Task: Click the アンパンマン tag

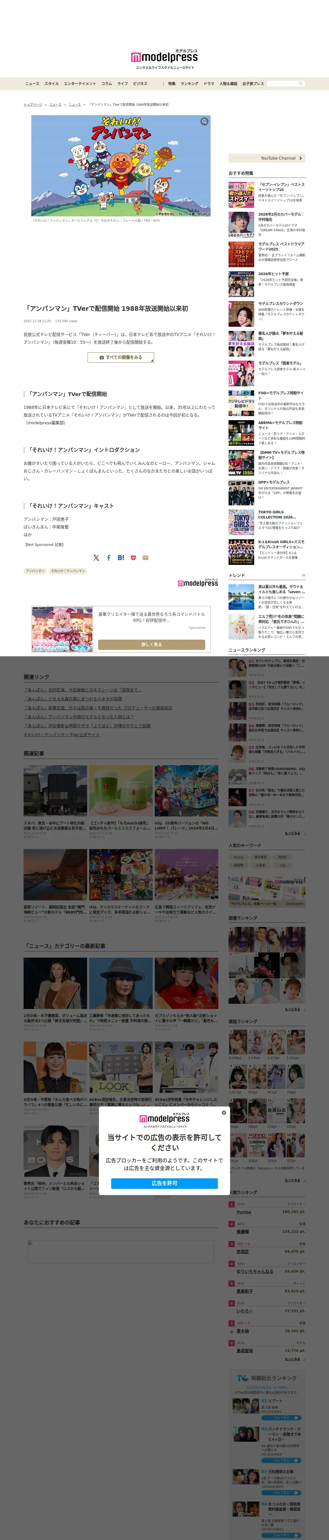Action: click(35, 571)
